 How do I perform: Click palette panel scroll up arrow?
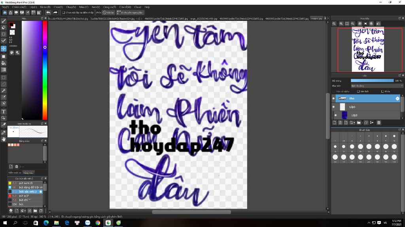pos(45,145)
